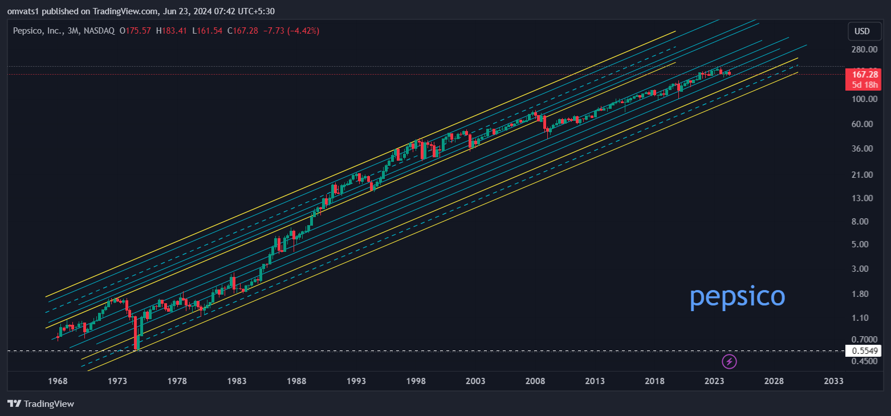Click the 1988 time axis label
This screenshot has width=891, height=416.
297,381
